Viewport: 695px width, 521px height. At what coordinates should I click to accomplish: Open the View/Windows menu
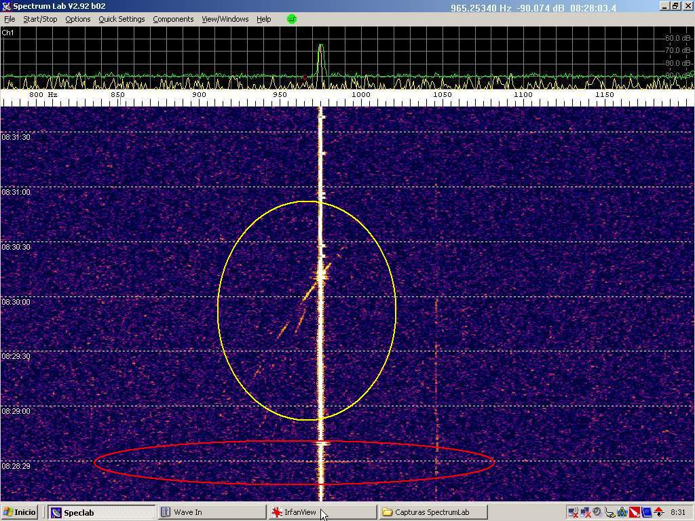tap(225, 19)
